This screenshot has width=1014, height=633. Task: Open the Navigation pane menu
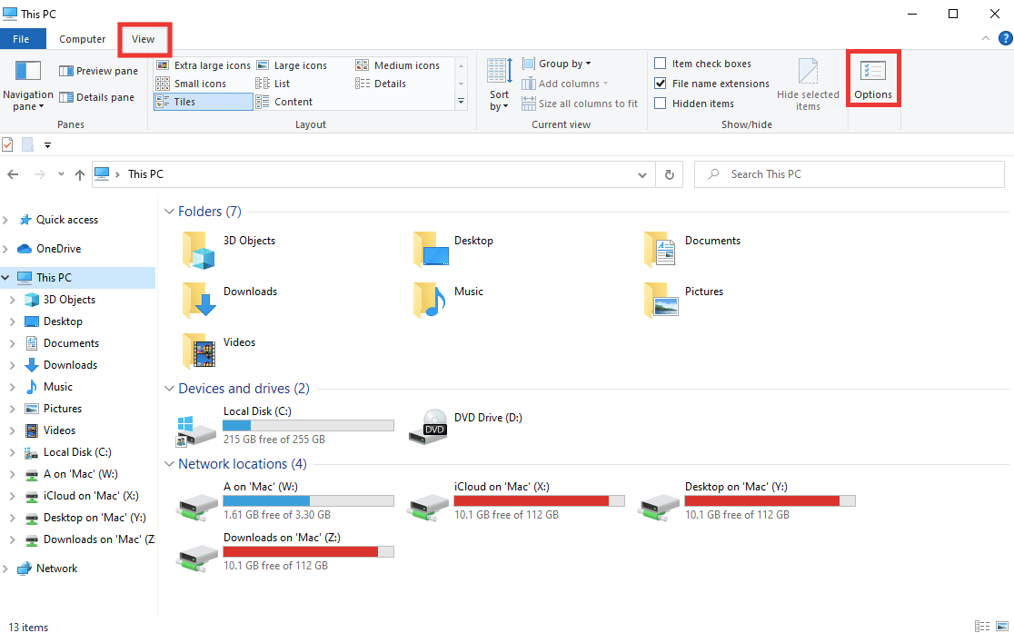click(28, 86)
